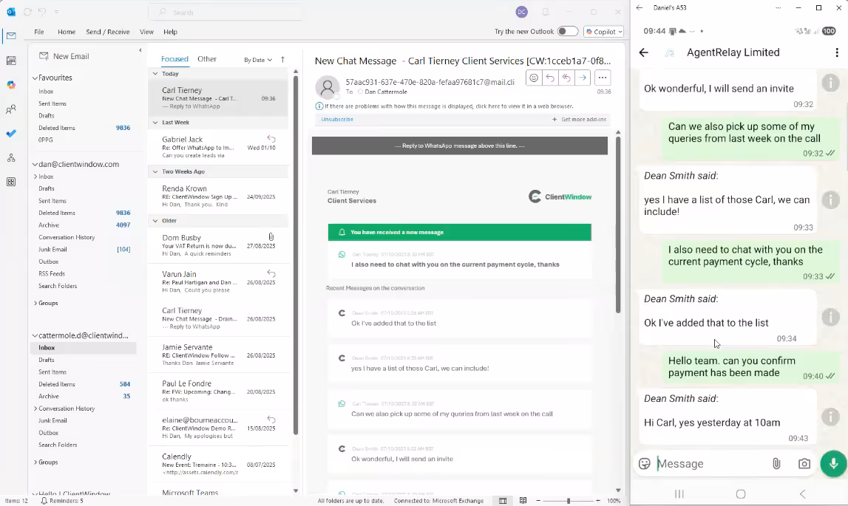Click the green microphone button in phone chat
The image size is (848, 506).
[x=833, y=463]
